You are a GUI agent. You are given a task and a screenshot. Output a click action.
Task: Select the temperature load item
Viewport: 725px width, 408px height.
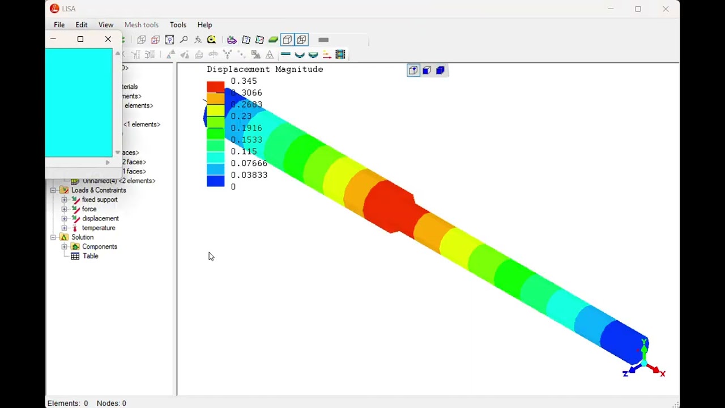99,228
